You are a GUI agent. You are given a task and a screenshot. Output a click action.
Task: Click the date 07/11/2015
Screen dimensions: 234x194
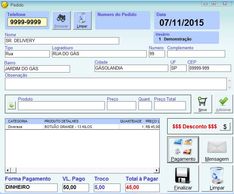pos(181,23)
